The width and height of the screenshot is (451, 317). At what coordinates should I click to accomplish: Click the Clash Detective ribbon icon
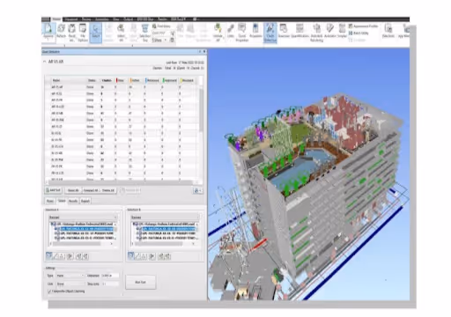point(270,33)
